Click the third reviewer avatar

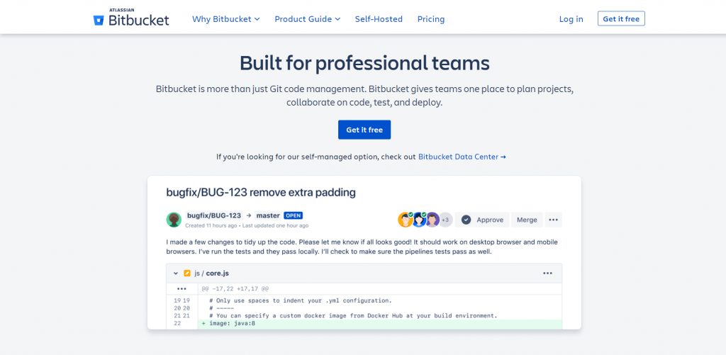click(432, 220)
